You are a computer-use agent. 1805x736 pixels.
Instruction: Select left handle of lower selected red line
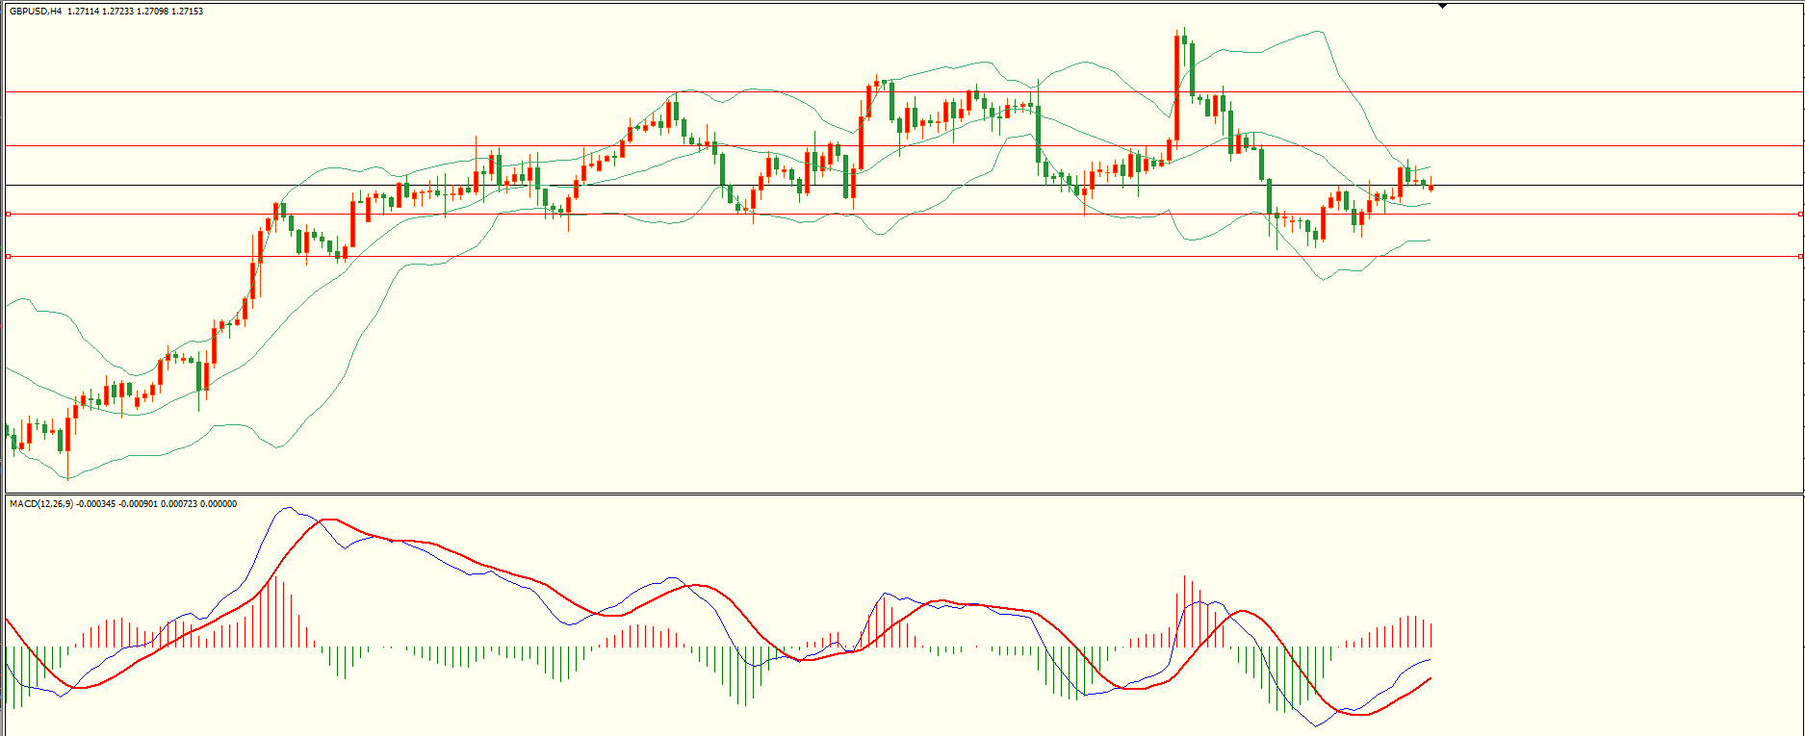[8, 256]
